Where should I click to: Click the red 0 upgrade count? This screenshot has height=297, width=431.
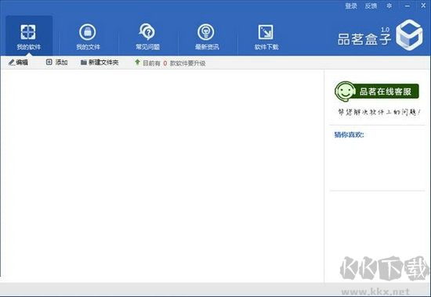click(x=165, y=63)
